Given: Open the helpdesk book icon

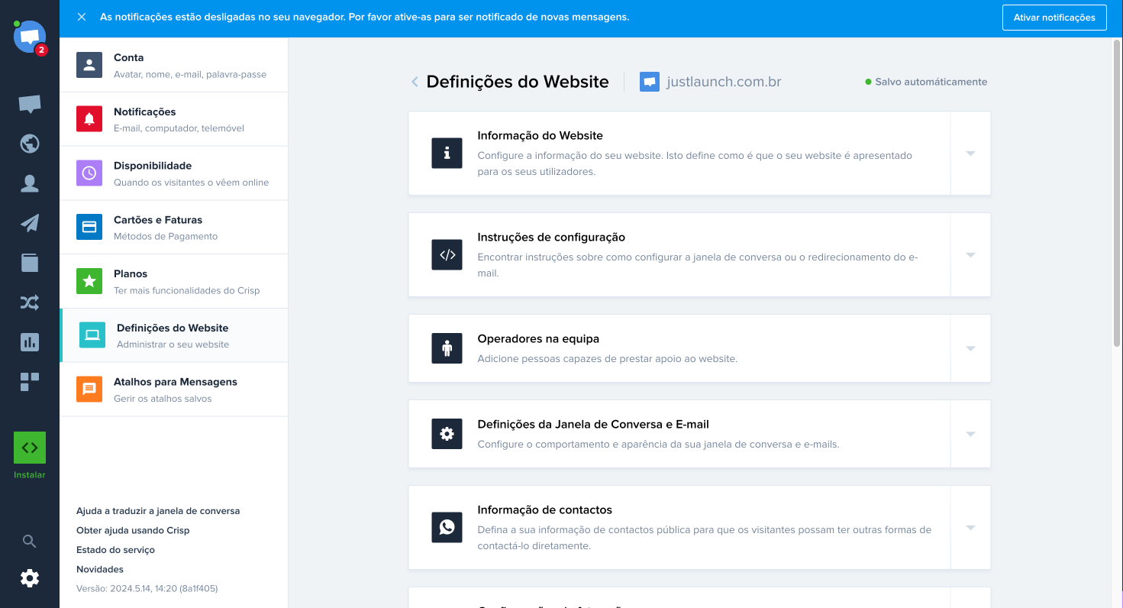Looking at the screenshot, I should tap(30, 263).
